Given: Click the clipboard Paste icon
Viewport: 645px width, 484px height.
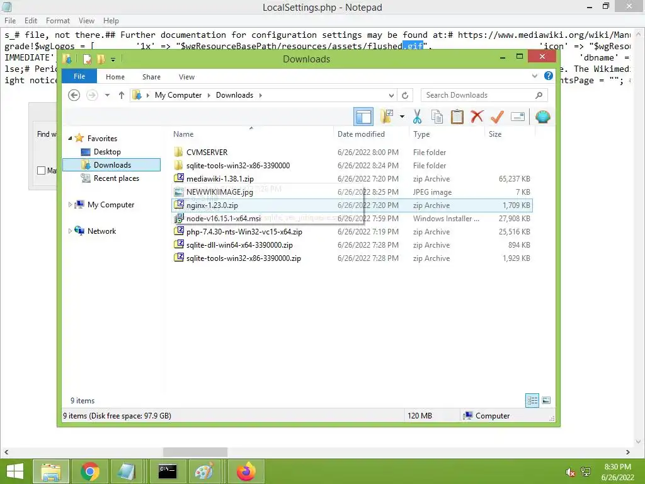Looking at the screenshot, I should click(457, 117).
